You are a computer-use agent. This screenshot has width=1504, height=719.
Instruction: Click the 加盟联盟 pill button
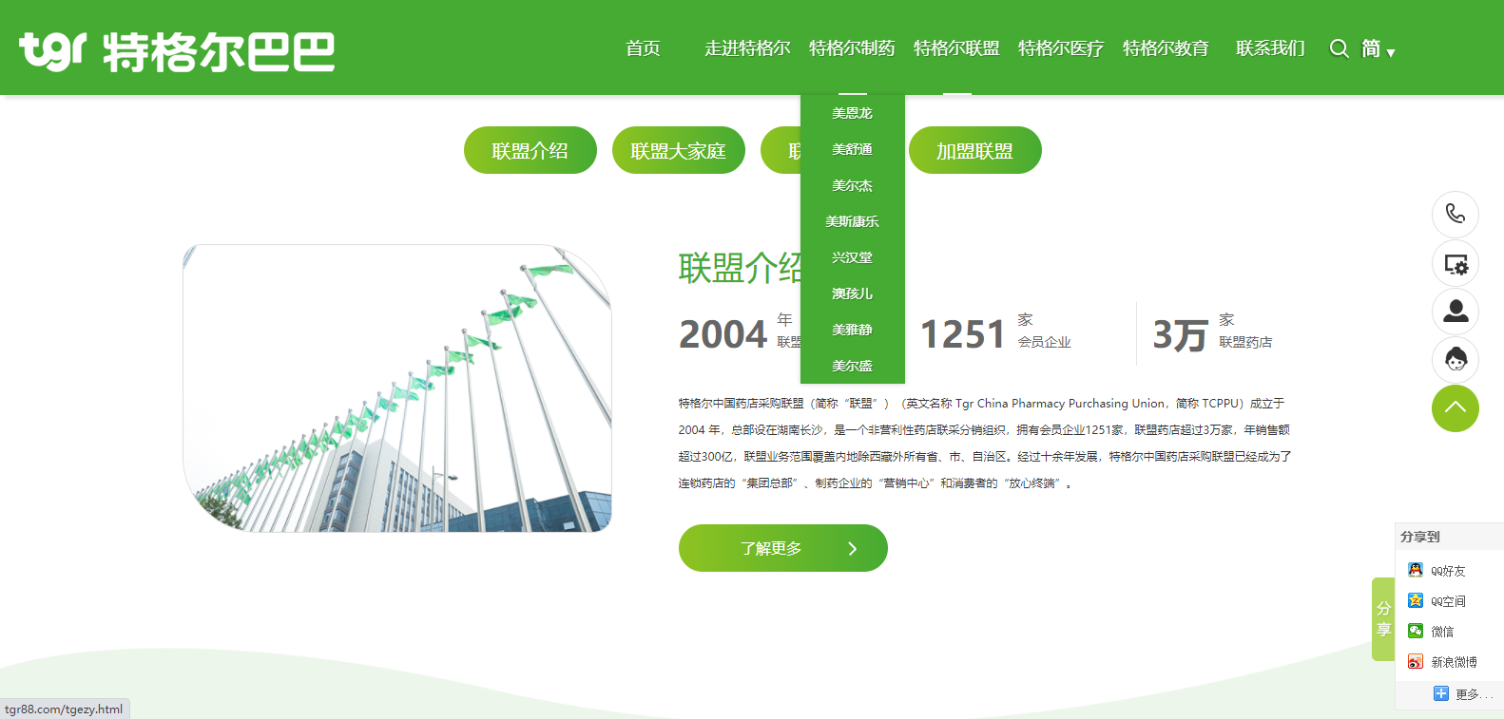[x=974, y=150]
